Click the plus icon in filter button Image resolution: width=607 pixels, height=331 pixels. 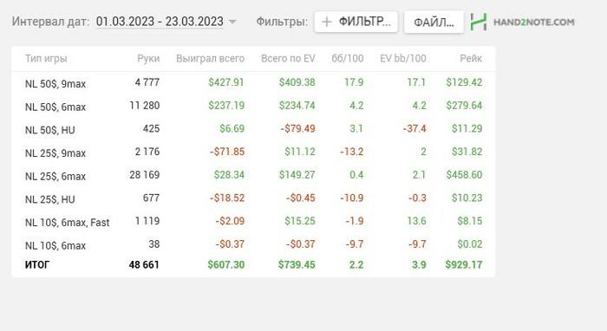pyautogui.click(x=327, y=22)
